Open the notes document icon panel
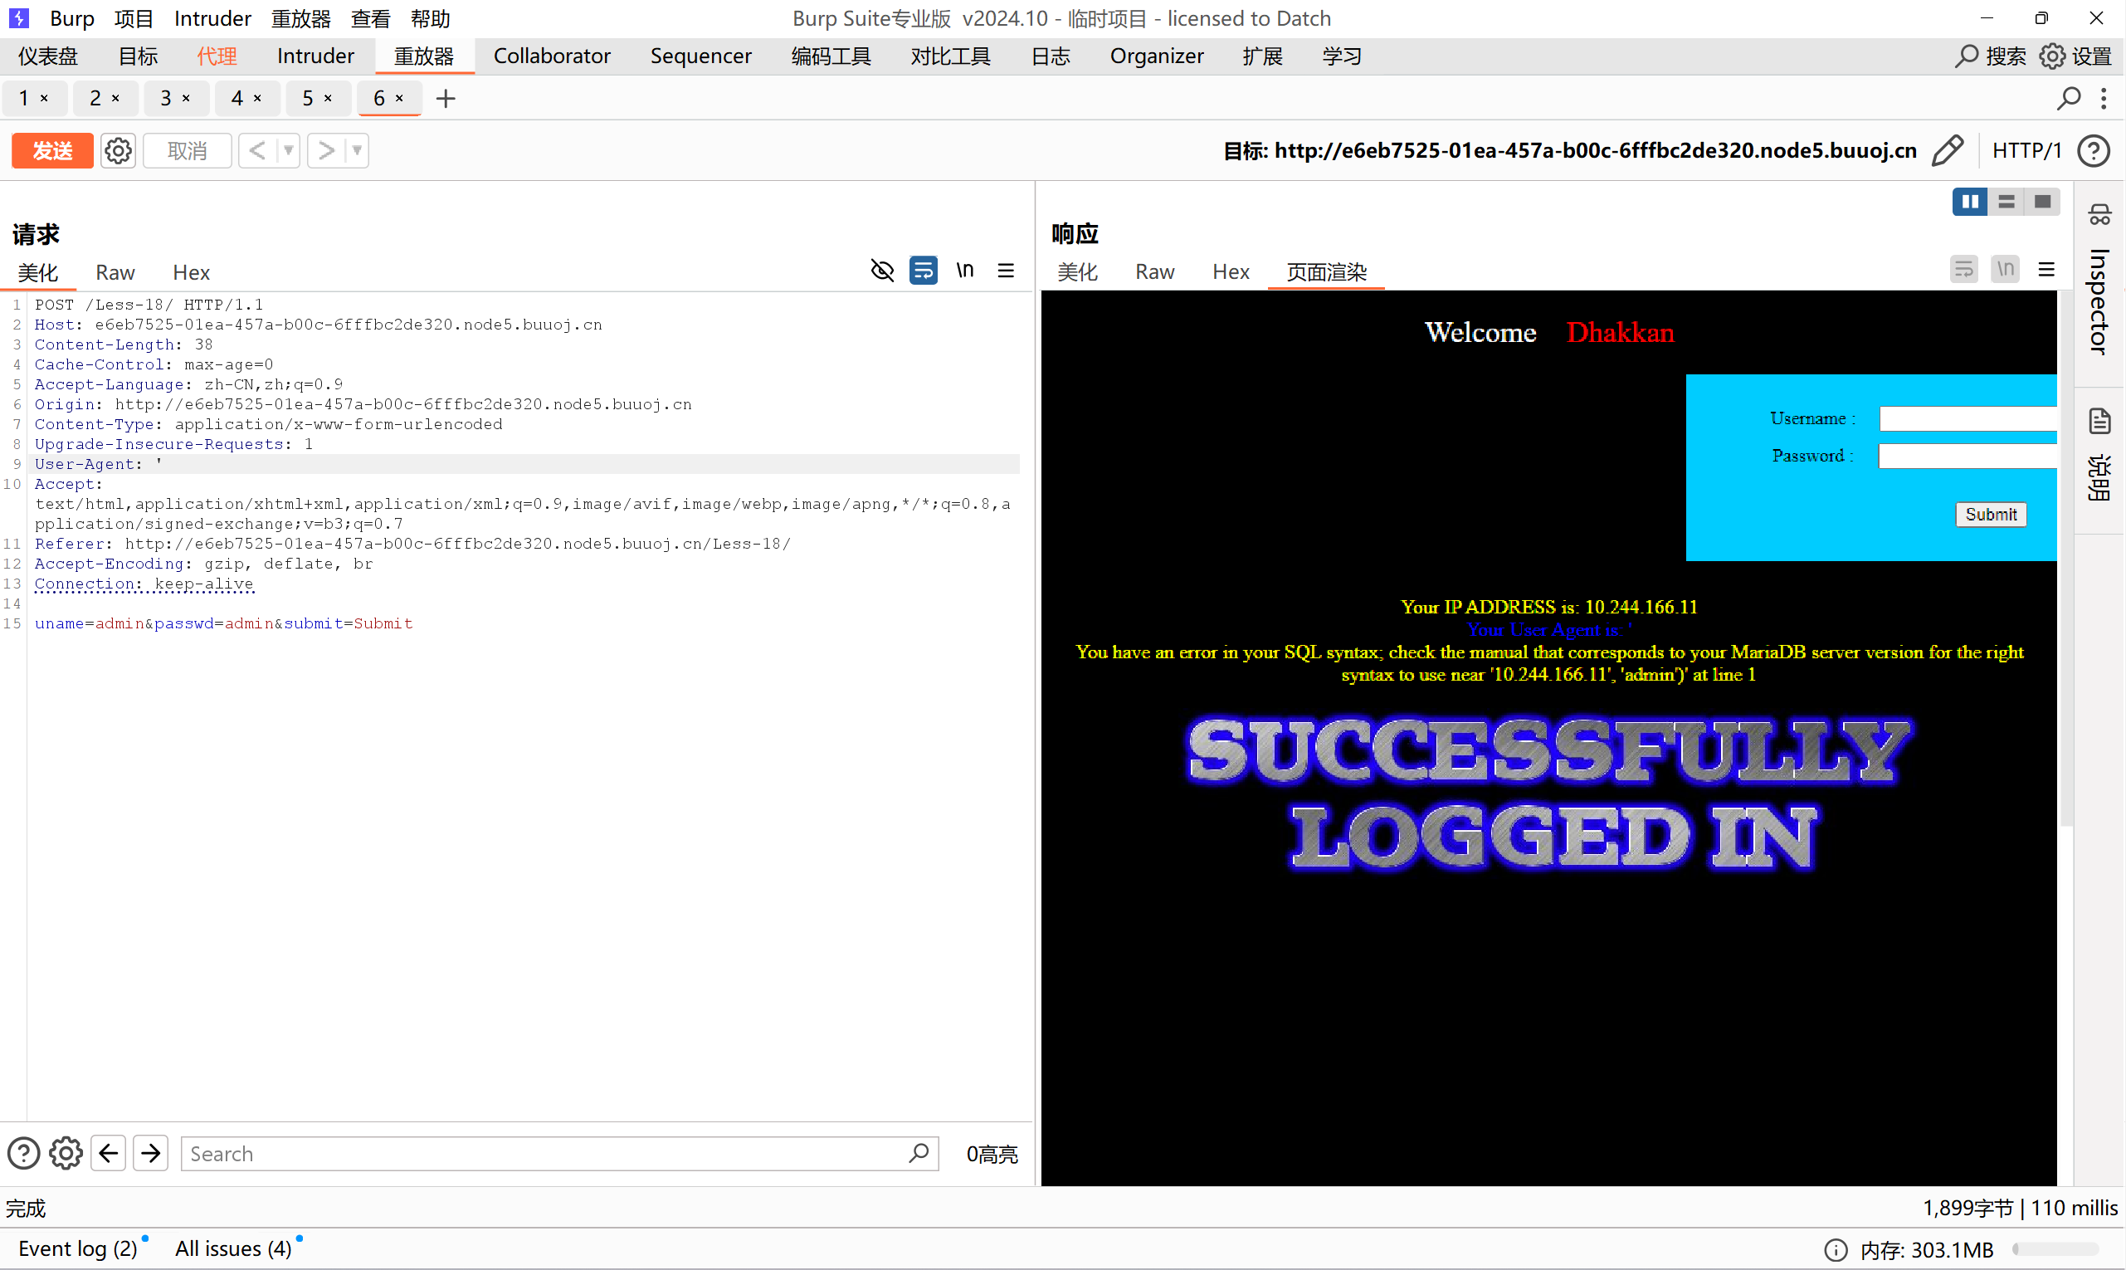Viewport: 2126px width, 1270px height. coord(2099,421)
